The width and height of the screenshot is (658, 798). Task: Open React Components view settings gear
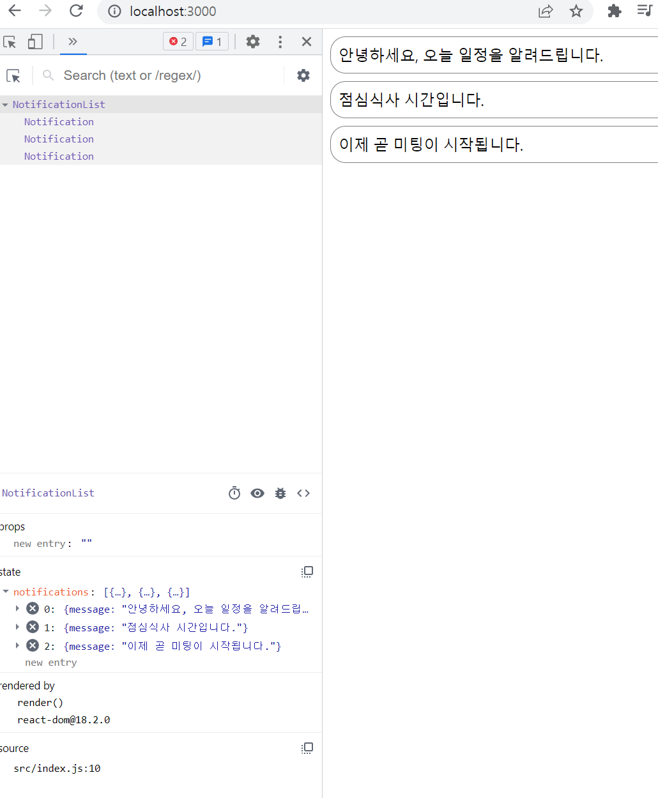point(303,75)
